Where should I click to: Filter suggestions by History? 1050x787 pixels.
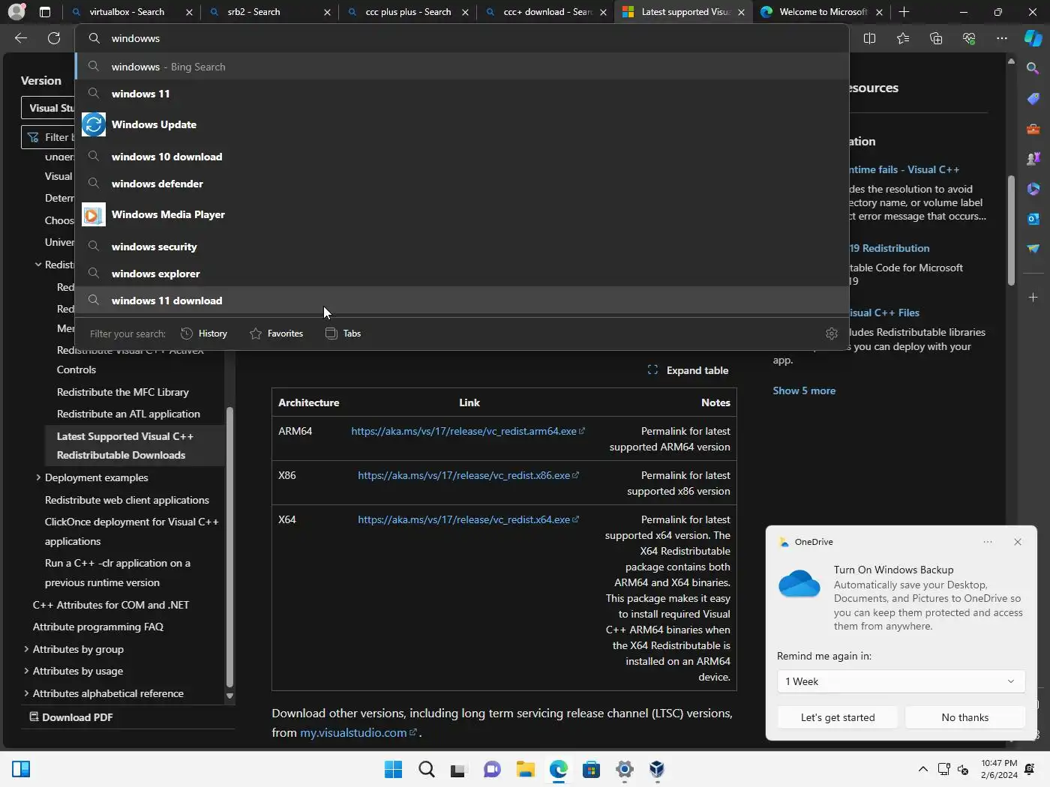click(x=204, y=334)
